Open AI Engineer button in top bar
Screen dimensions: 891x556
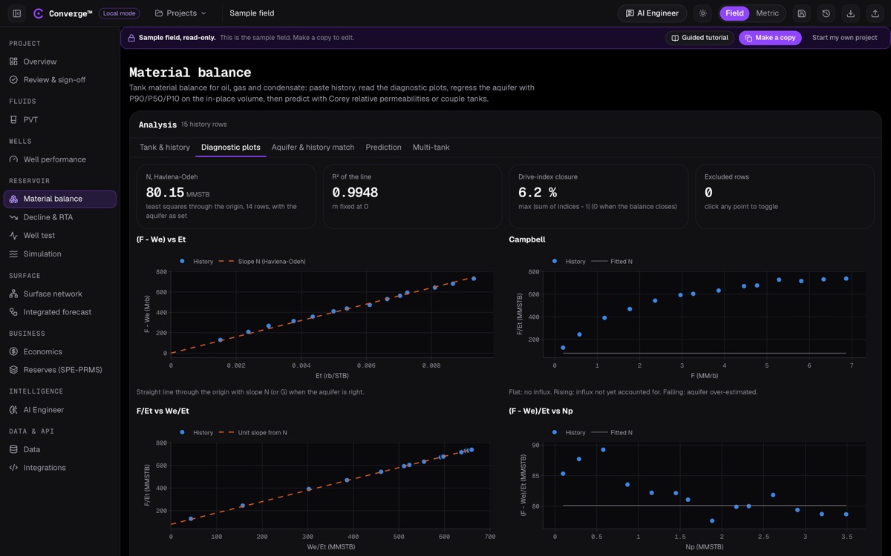(x=653, y=13)
